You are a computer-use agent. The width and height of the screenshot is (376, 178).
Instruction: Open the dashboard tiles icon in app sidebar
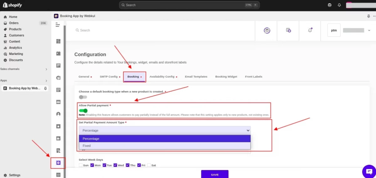pos(58,41)
